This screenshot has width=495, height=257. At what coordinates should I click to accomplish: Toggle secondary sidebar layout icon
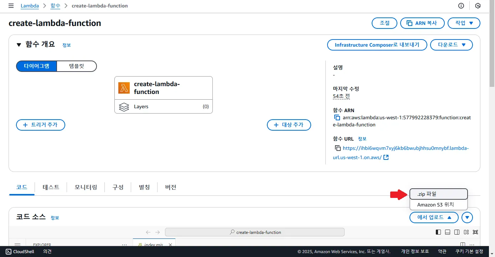point(457,232)
